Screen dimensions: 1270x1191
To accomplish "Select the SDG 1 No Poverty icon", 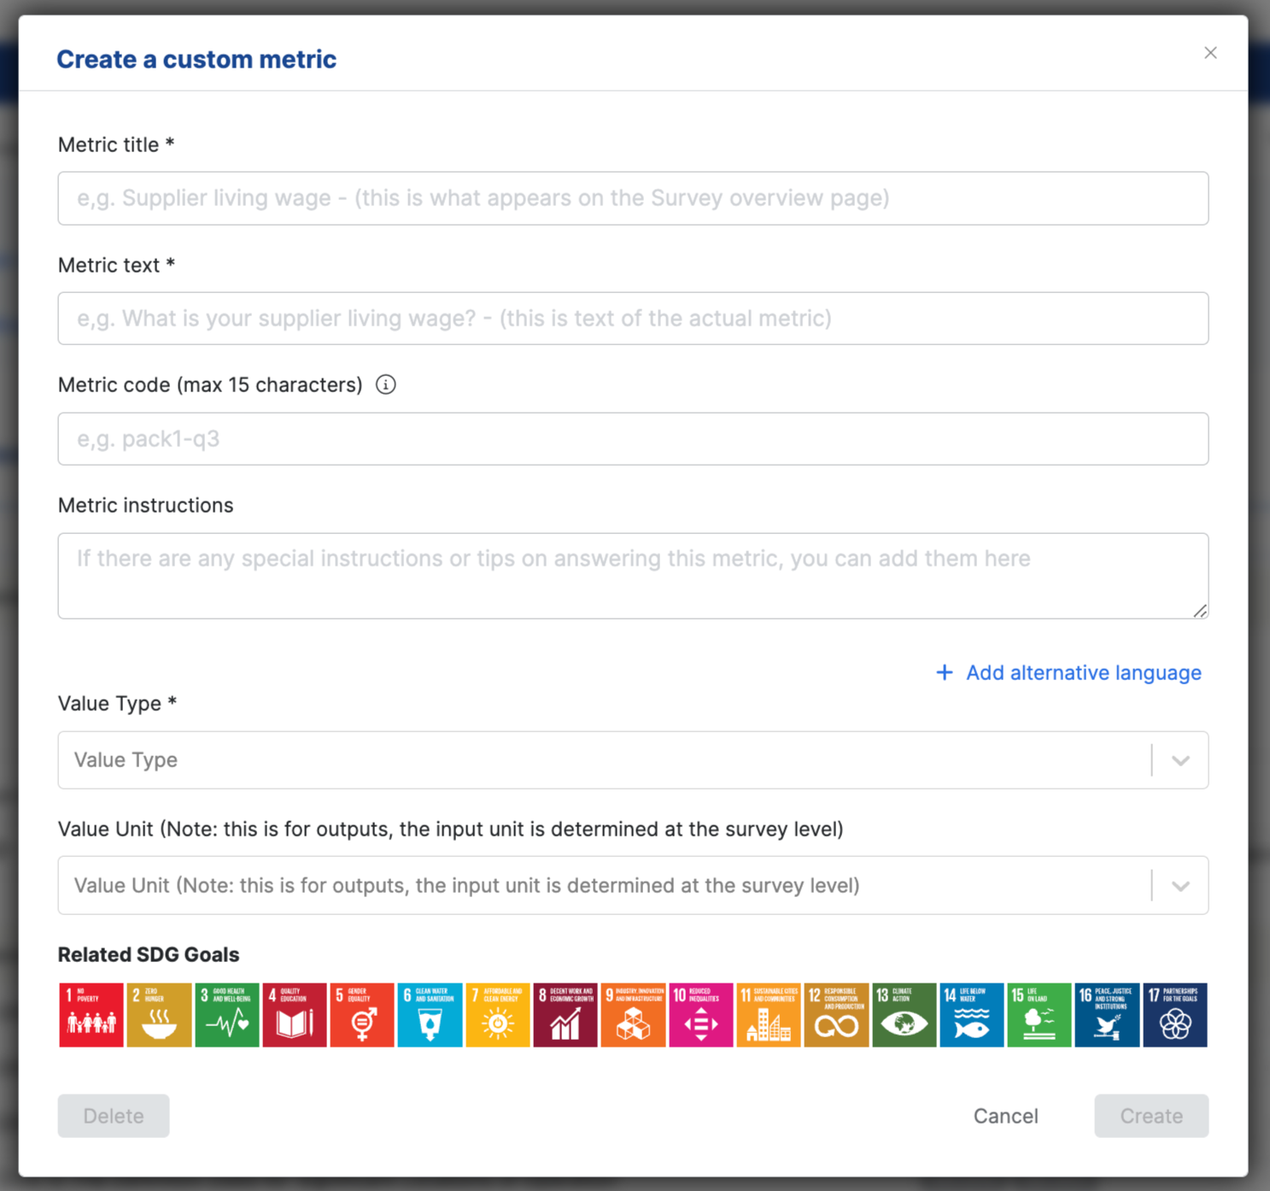I will [91, 1014].
